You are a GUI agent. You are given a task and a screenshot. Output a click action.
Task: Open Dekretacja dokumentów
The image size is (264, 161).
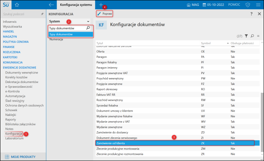pos(22,82)
